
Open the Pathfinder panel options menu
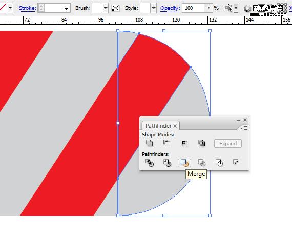click(244, 128)
